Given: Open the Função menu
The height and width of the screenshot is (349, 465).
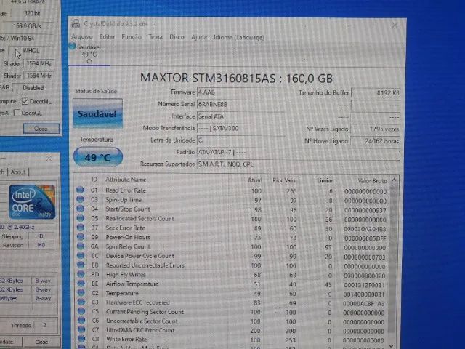Looking at the screenshot, I should (x=132, y=37).
